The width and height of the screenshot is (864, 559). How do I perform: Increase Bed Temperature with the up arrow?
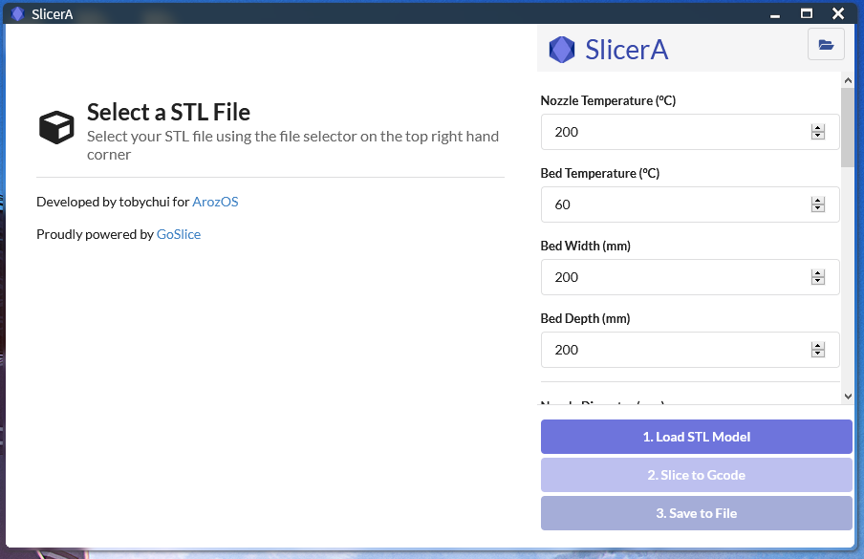(818, 201)
